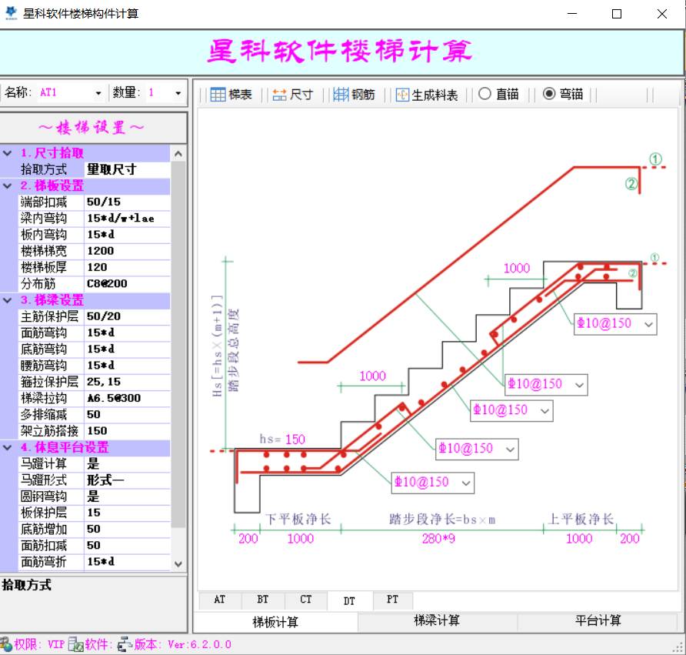Click the 马蹬计算 value 是
The width and height of the screenshot is (686, 655).
[127, 463]
